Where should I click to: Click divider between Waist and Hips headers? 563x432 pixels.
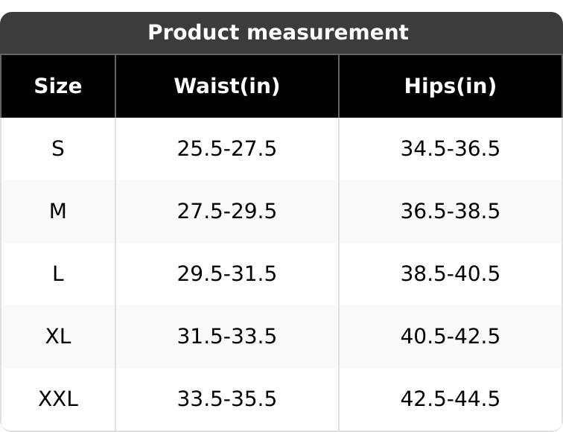point(339,86)
